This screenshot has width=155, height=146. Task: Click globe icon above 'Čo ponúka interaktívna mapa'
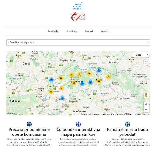pyautogui.click(x=78, y=124)
